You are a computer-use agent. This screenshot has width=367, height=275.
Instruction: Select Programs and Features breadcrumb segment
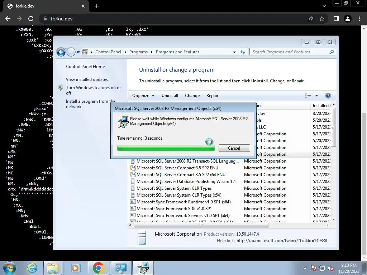[177, 52]
